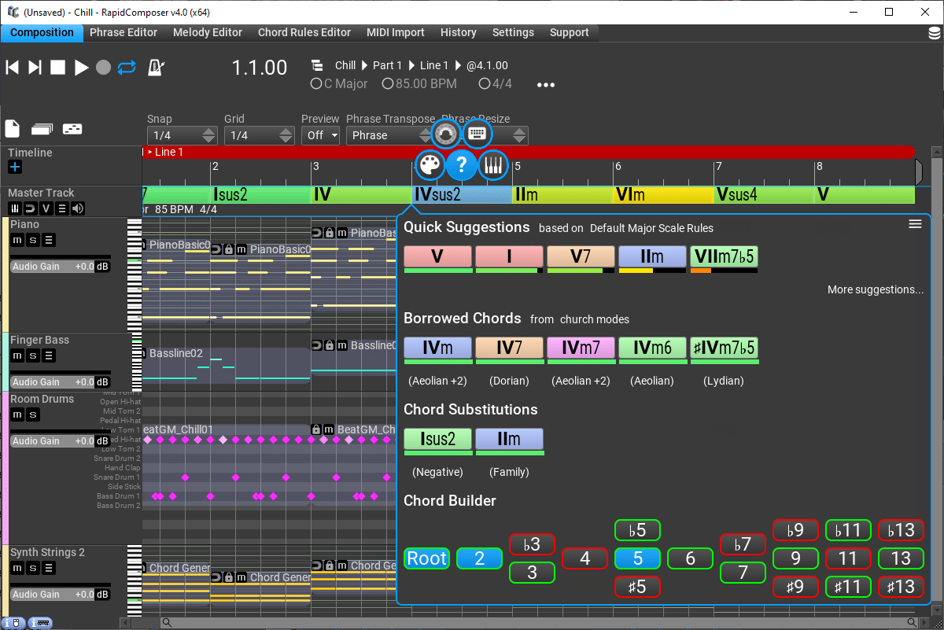This screenshot has width=944, height=630.
Task: Click the new composition file icon
Action: point(12,128)
